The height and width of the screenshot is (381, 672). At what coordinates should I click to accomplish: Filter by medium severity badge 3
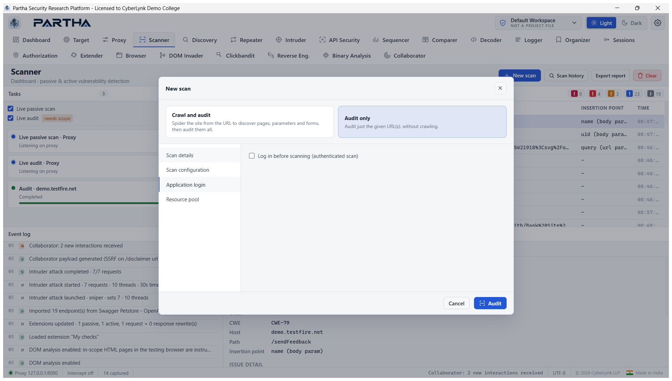[613, 94]
